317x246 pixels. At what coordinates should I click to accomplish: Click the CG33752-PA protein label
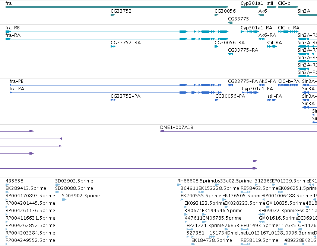126,96
